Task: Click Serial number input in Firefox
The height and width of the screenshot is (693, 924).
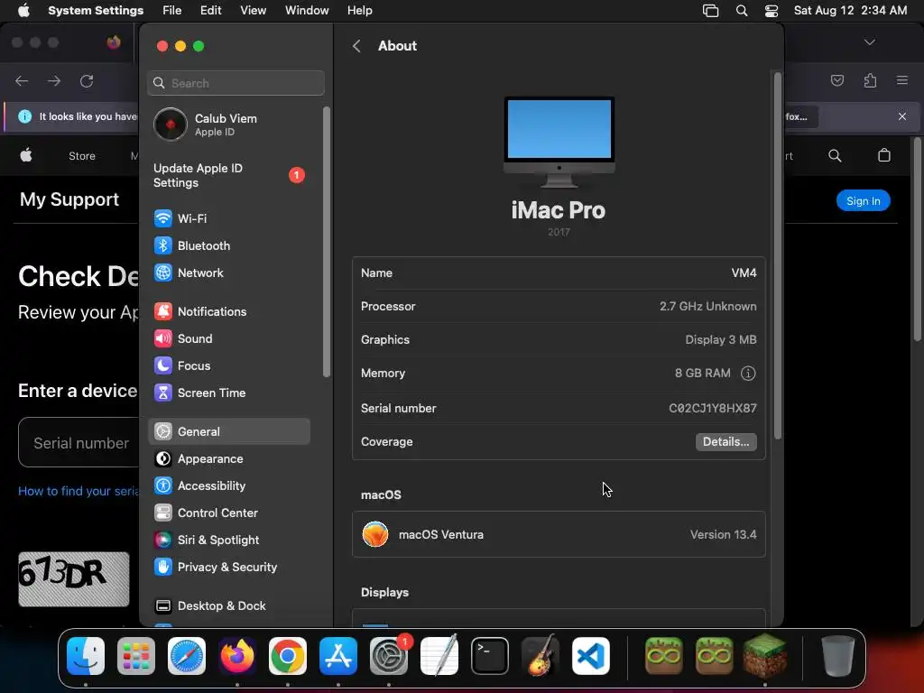Action: pyautogui.click(x=79, y=442)
